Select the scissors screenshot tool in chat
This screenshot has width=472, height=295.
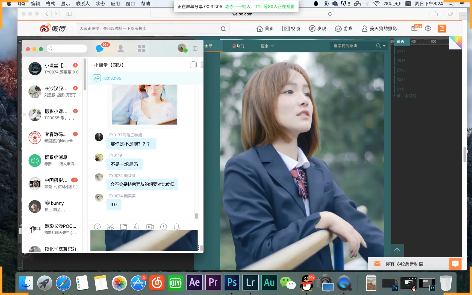click(110, 227)
